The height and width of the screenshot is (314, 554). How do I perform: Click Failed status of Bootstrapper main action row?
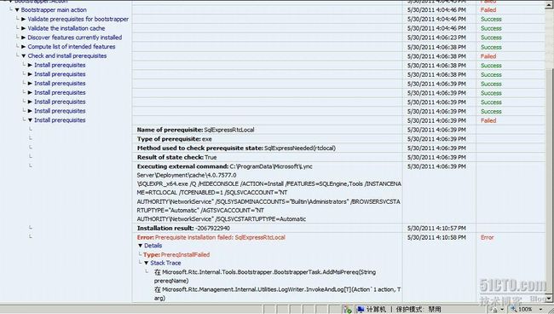point(488,10)
